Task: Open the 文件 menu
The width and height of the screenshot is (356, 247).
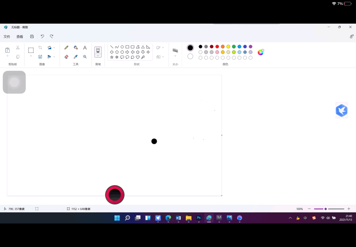Action: [7, 36]
